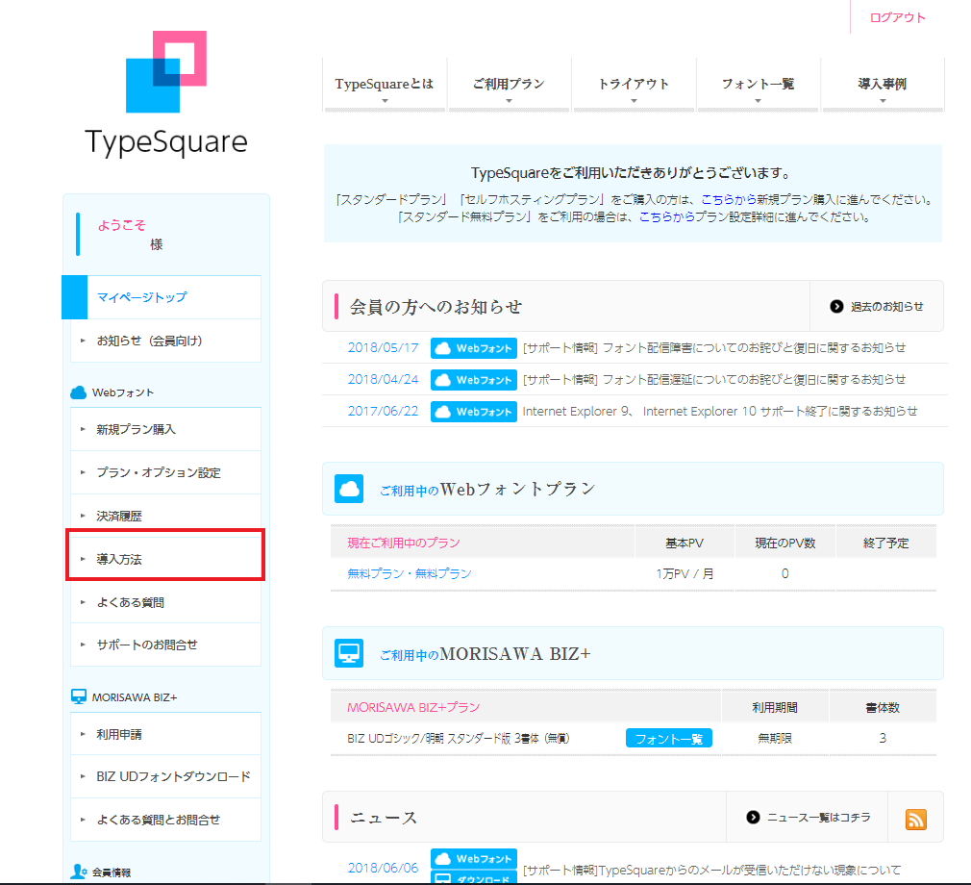Open the ご利用プラン menu
Screen dimensions: 971x885
(x=509, y=85)
